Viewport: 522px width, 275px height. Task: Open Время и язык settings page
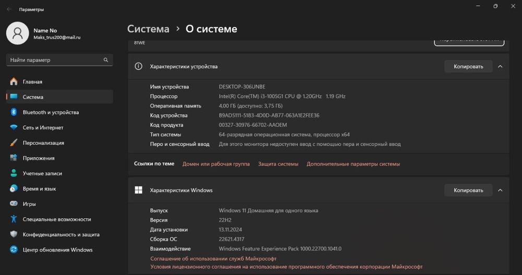pos(60,189)
